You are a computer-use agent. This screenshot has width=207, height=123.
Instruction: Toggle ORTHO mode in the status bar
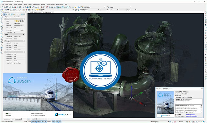49,122
